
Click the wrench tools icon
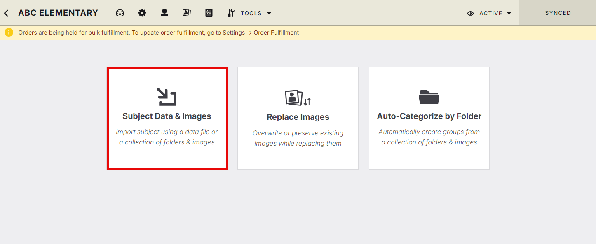[x=231, y=13]
